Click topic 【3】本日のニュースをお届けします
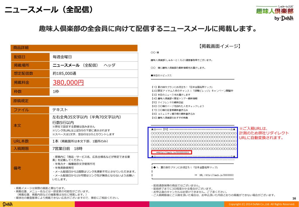 pyautogui.click(x=171, y=95)
